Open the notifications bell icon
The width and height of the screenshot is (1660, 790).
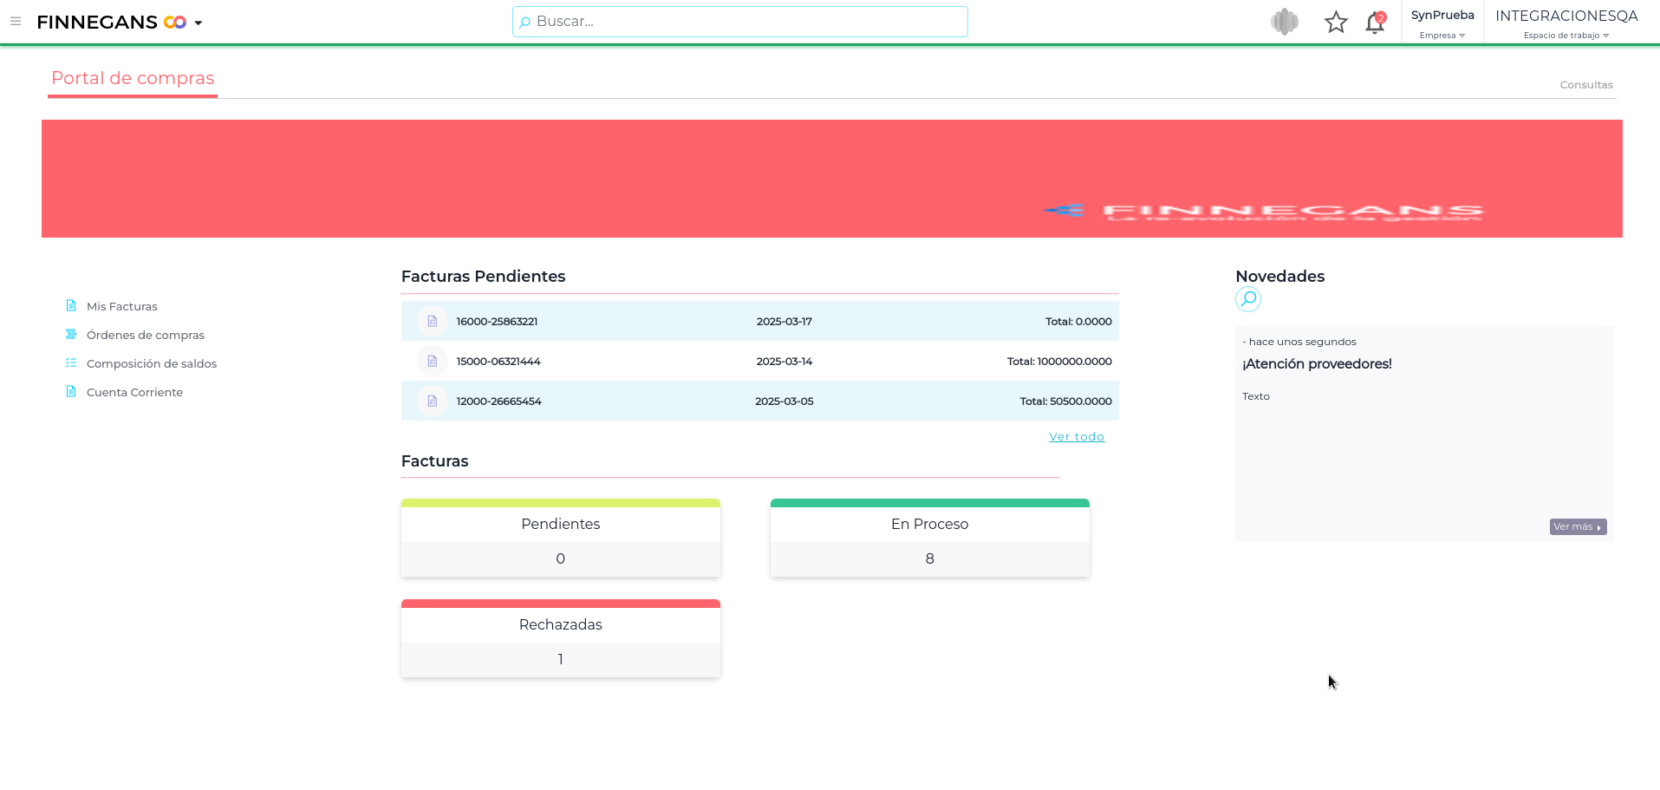click(1375, 23)
